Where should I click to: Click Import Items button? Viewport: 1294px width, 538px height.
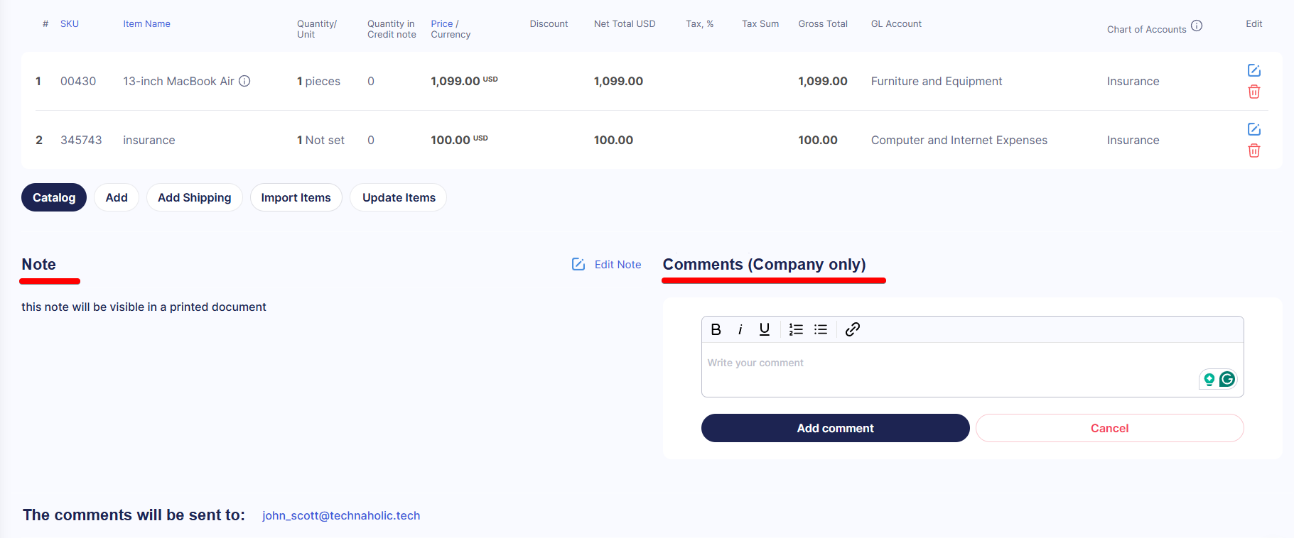tap(296, 197)
